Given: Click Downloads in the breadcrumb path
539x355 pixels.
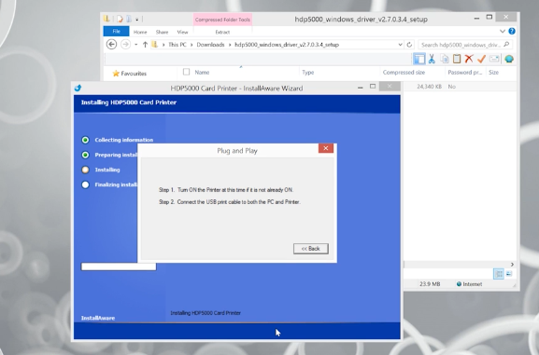Looking at the screenshot, I should coord(210,45).
